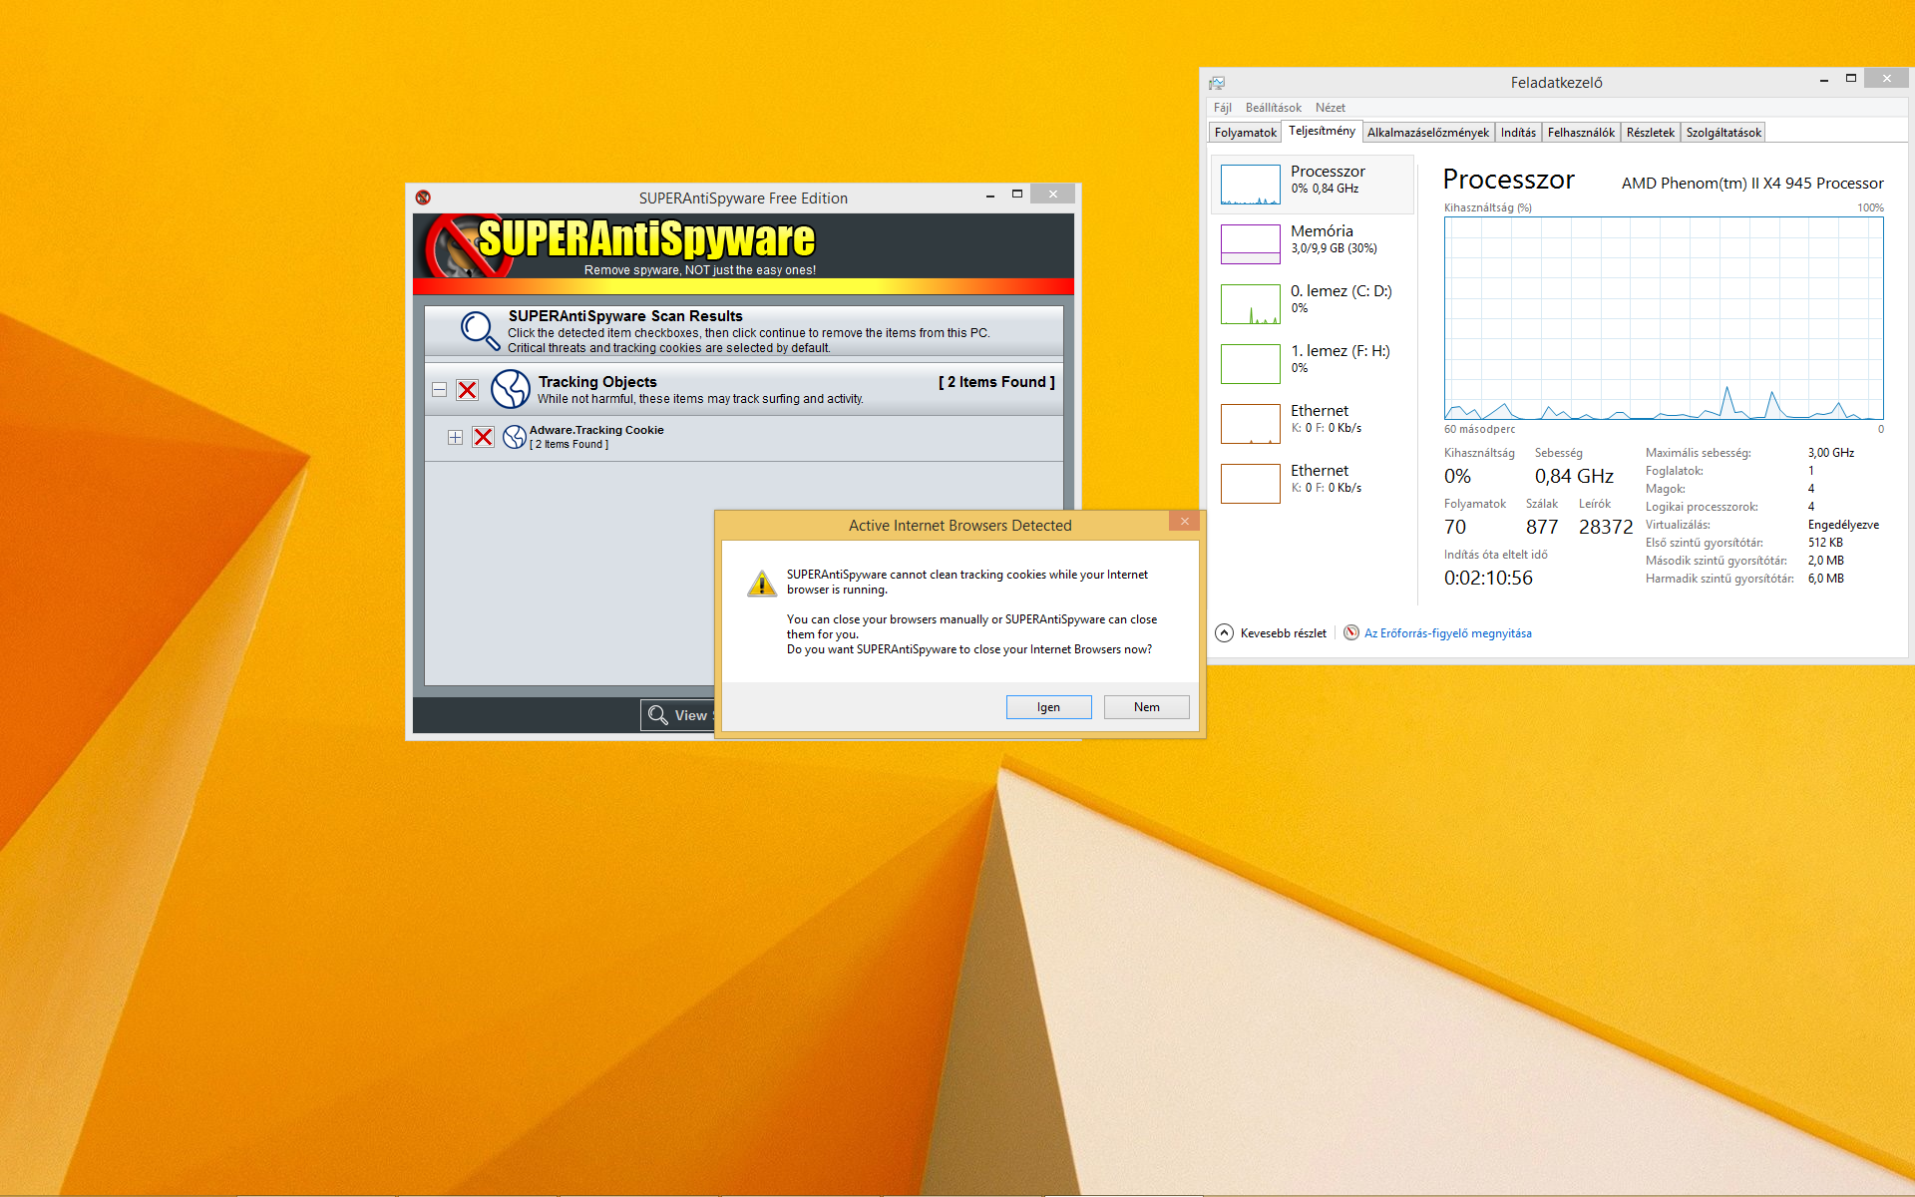Click the Task Manager title bar icon
The width and height of the screenshot is (1915, 1197).
click(x=1217, y=83)
